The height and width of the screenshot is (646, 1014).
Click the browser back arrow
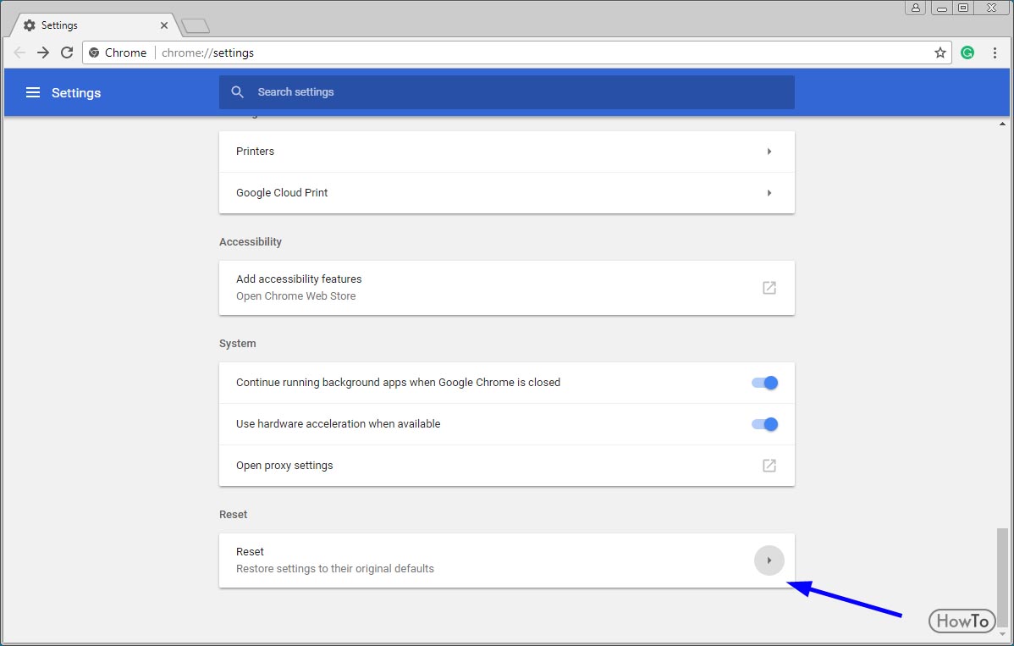(19, 52)
